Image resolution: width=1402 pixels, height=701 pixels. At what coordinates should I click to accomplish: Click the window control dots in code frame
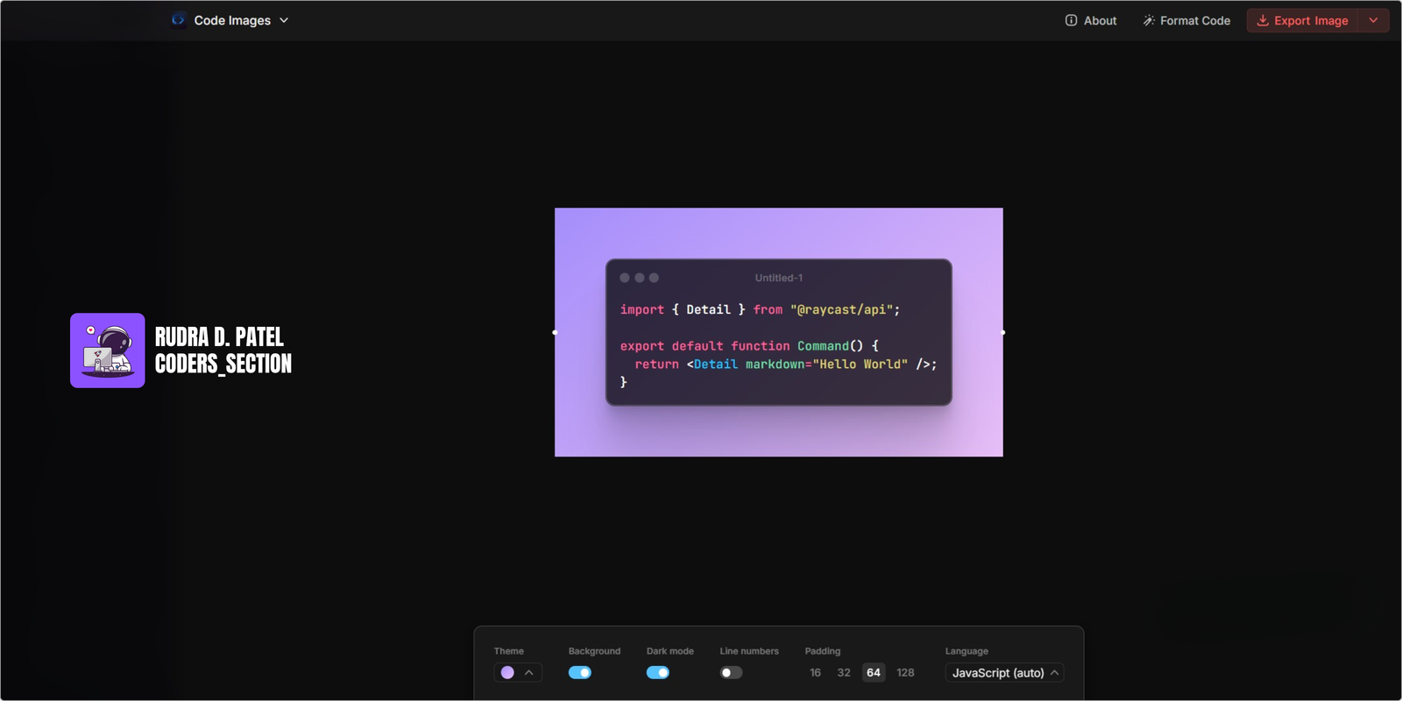639,278
